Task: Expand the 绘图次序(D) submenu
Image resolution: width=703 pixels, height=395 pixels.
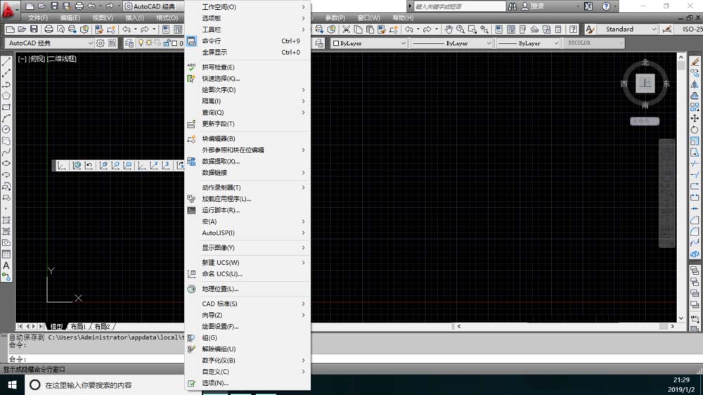Action: click(247, 90)
